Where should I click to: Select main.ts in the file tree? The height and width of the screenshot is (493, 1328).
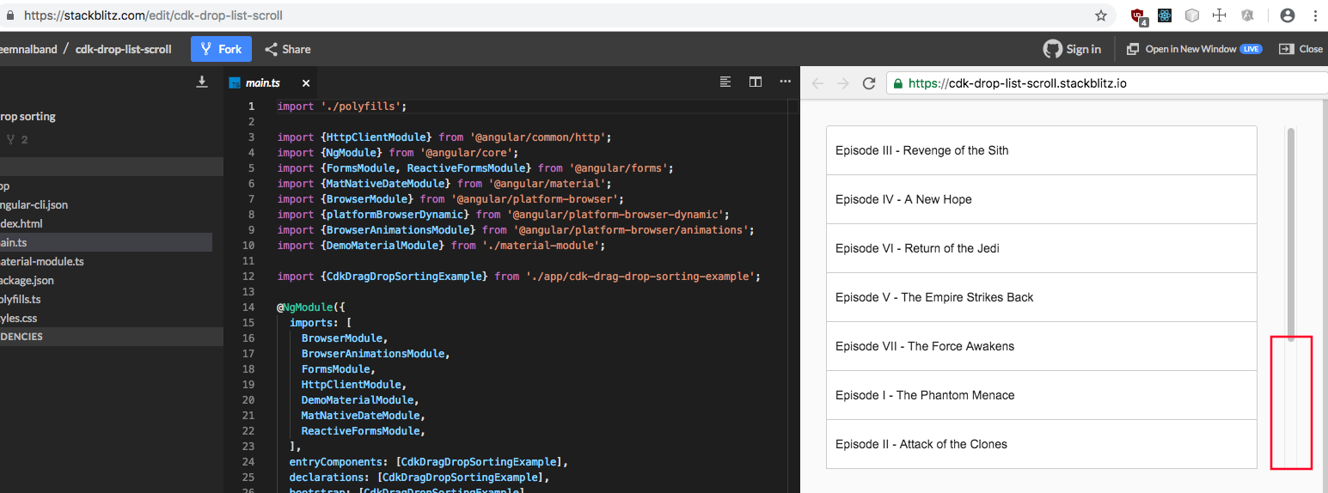click(x=106, y=242)
